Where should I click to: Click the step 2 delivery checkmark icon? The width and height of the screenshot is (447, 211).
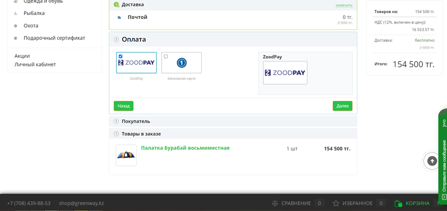coord(116,4)
